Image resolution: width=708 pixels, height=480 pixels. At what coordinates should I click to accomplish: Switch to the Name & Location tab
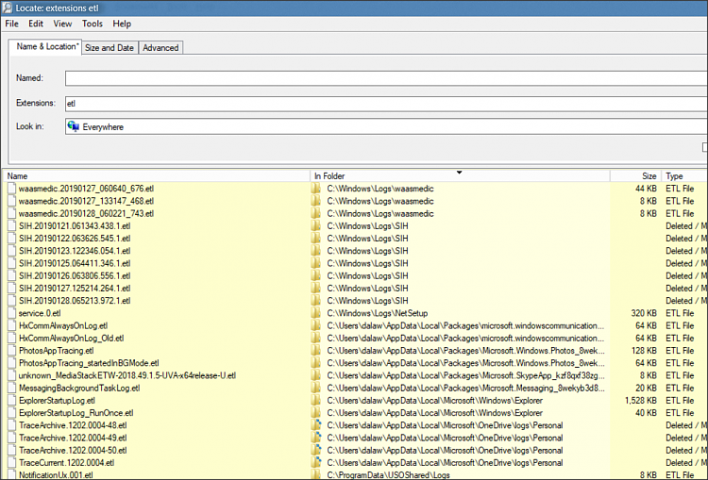click(x=45, y=46)
